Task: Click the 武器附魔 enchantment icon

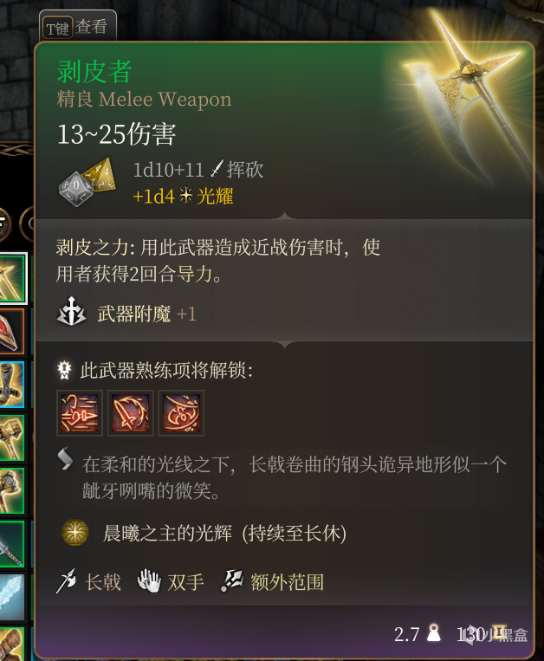Action: [71, 312]
